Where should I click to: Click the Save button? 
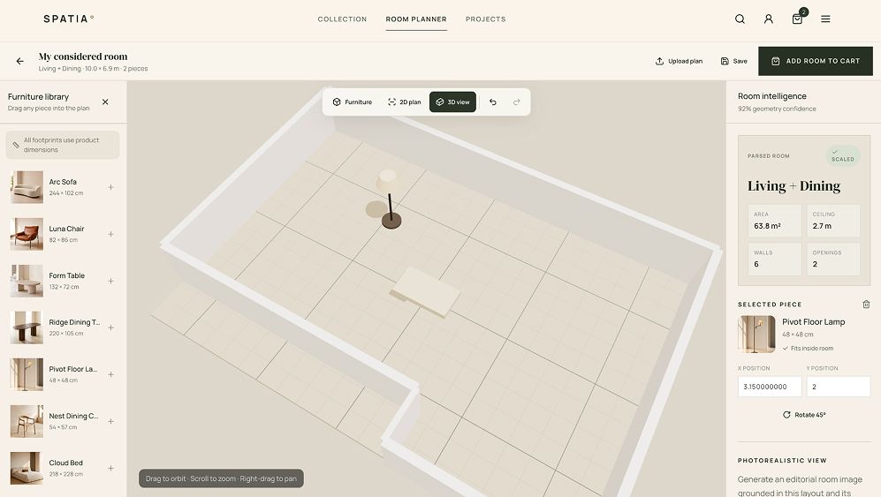[733, 61]
